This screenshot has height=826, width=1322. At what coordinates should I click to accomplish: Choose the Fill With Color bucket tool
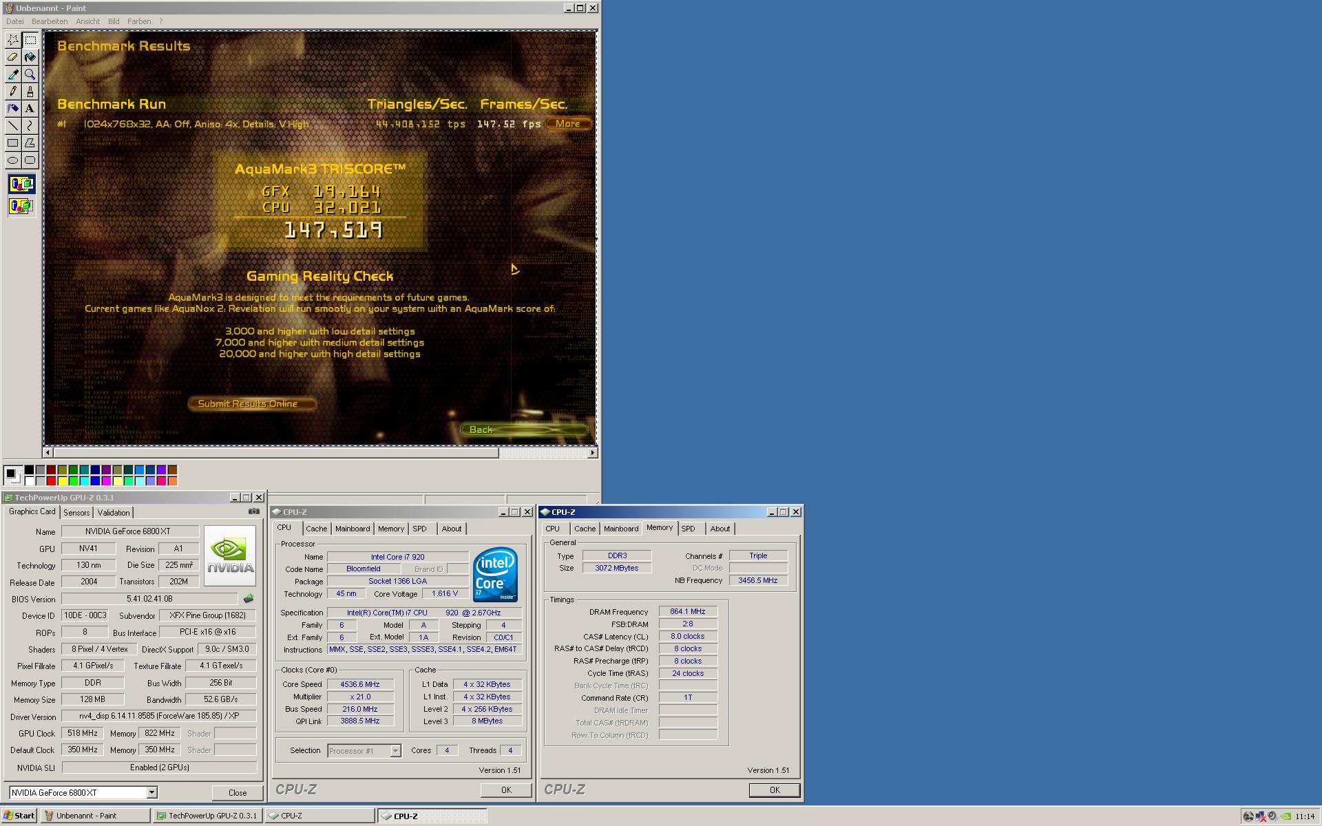click(30, 57)
